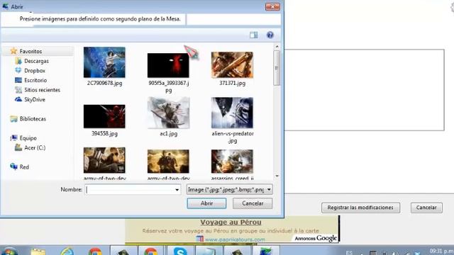Click the file list scrollbar thumb
The width and height of the screenshot is (454, 255).
(x=277, y=68)
